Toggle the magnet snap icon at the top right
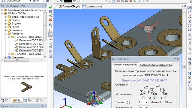 tap(190, 7)
